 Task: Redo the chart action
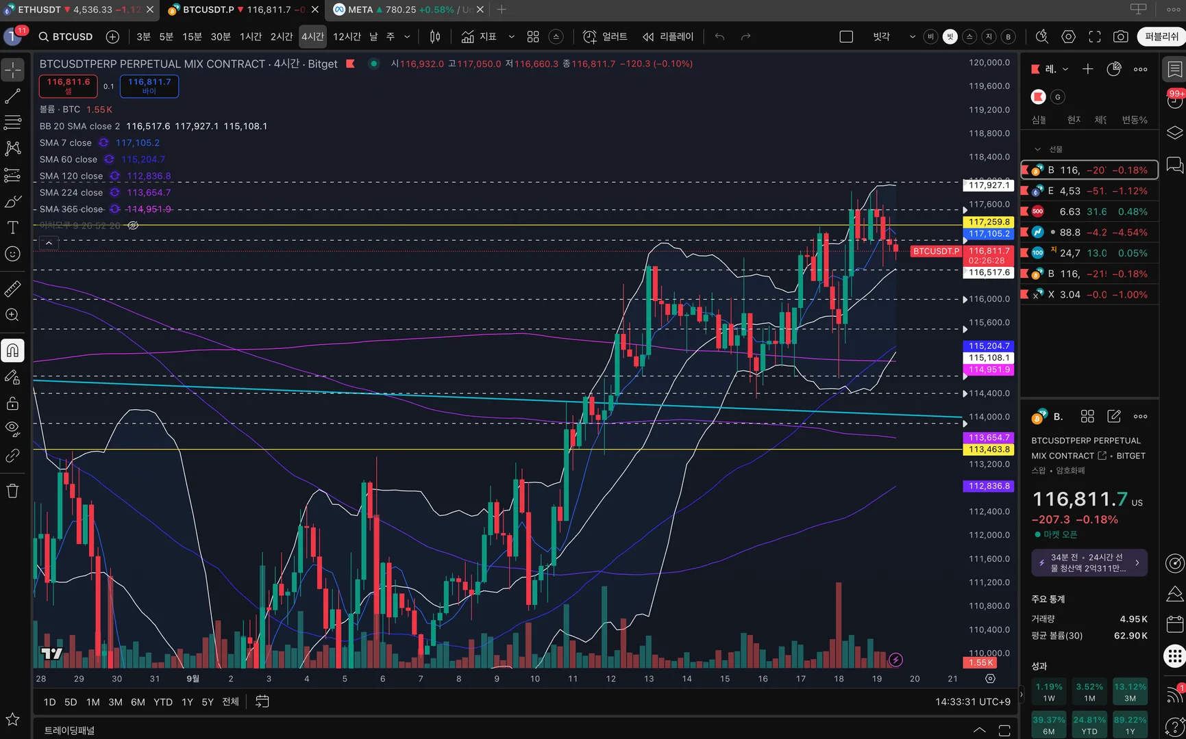pos(746,37)
